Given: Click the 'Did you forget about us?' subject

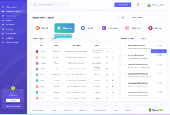Looking at the screenshot, I should point(76,63).
